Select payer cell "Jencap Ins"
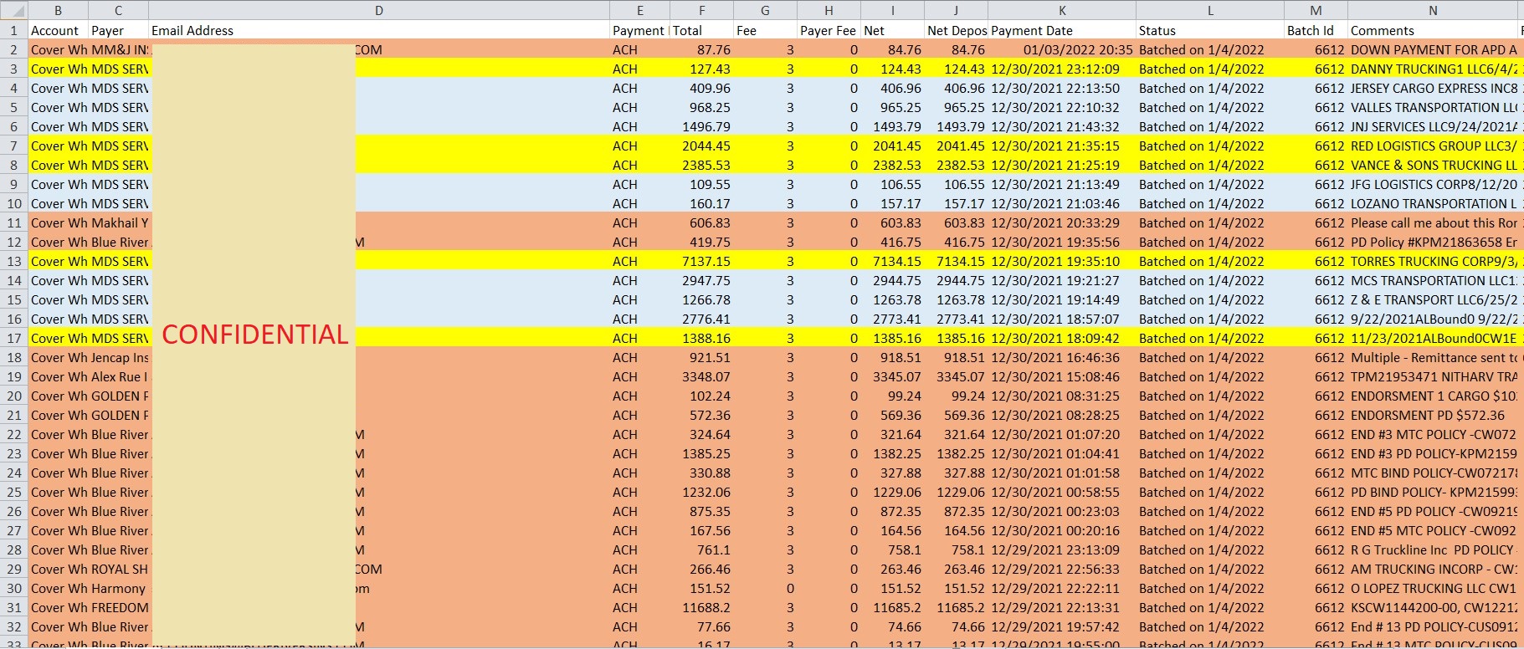This screenshot has height=649, width=1524. click(118, 357)
